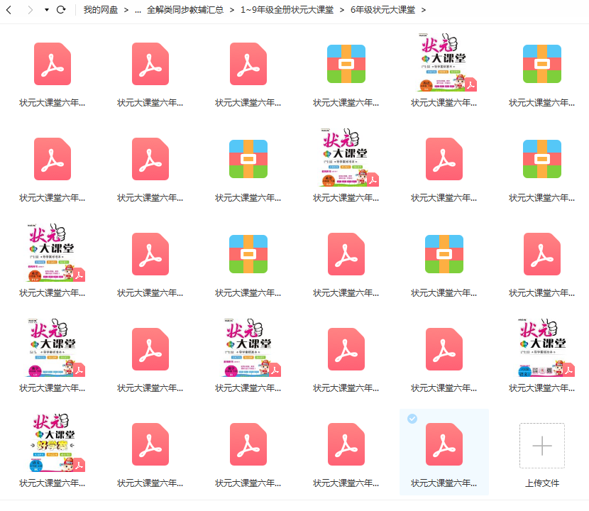Expand the collapsed "..." breadcrumb segment
This screenshot has width=589, height=511.
tap(138, 10)
